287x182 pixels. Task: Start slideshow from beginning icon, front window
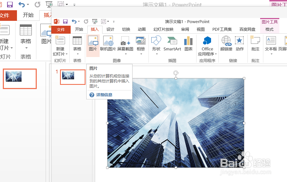[x=95, y=22]
